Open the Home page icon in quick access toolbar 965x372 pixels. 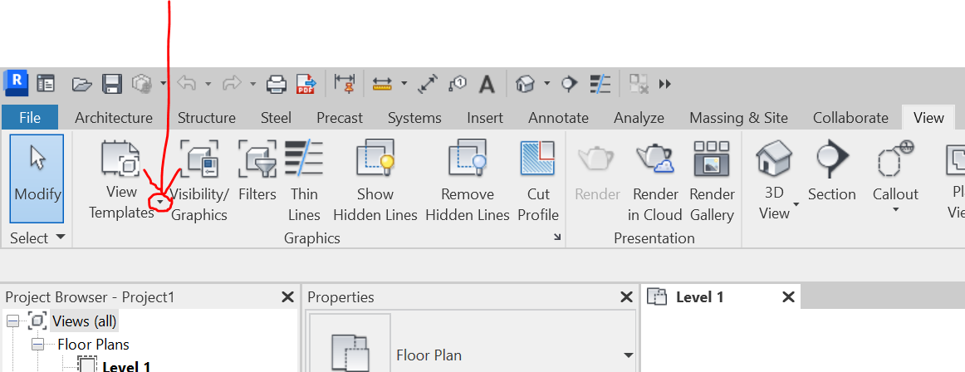[46, 84]
